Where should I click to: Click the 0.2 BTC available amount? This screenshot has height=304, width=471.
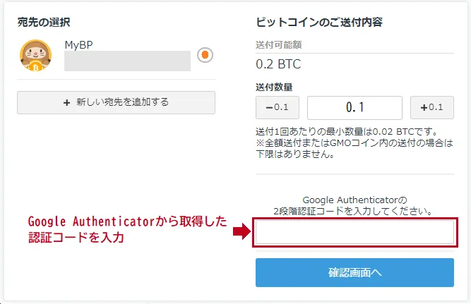pos(278,64)
